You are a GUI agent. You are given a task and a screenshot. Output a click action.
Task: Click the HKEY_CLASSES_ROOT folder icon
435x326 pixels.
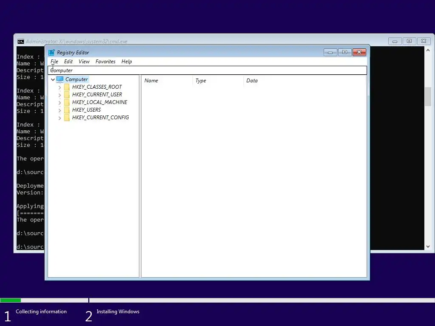67,87
